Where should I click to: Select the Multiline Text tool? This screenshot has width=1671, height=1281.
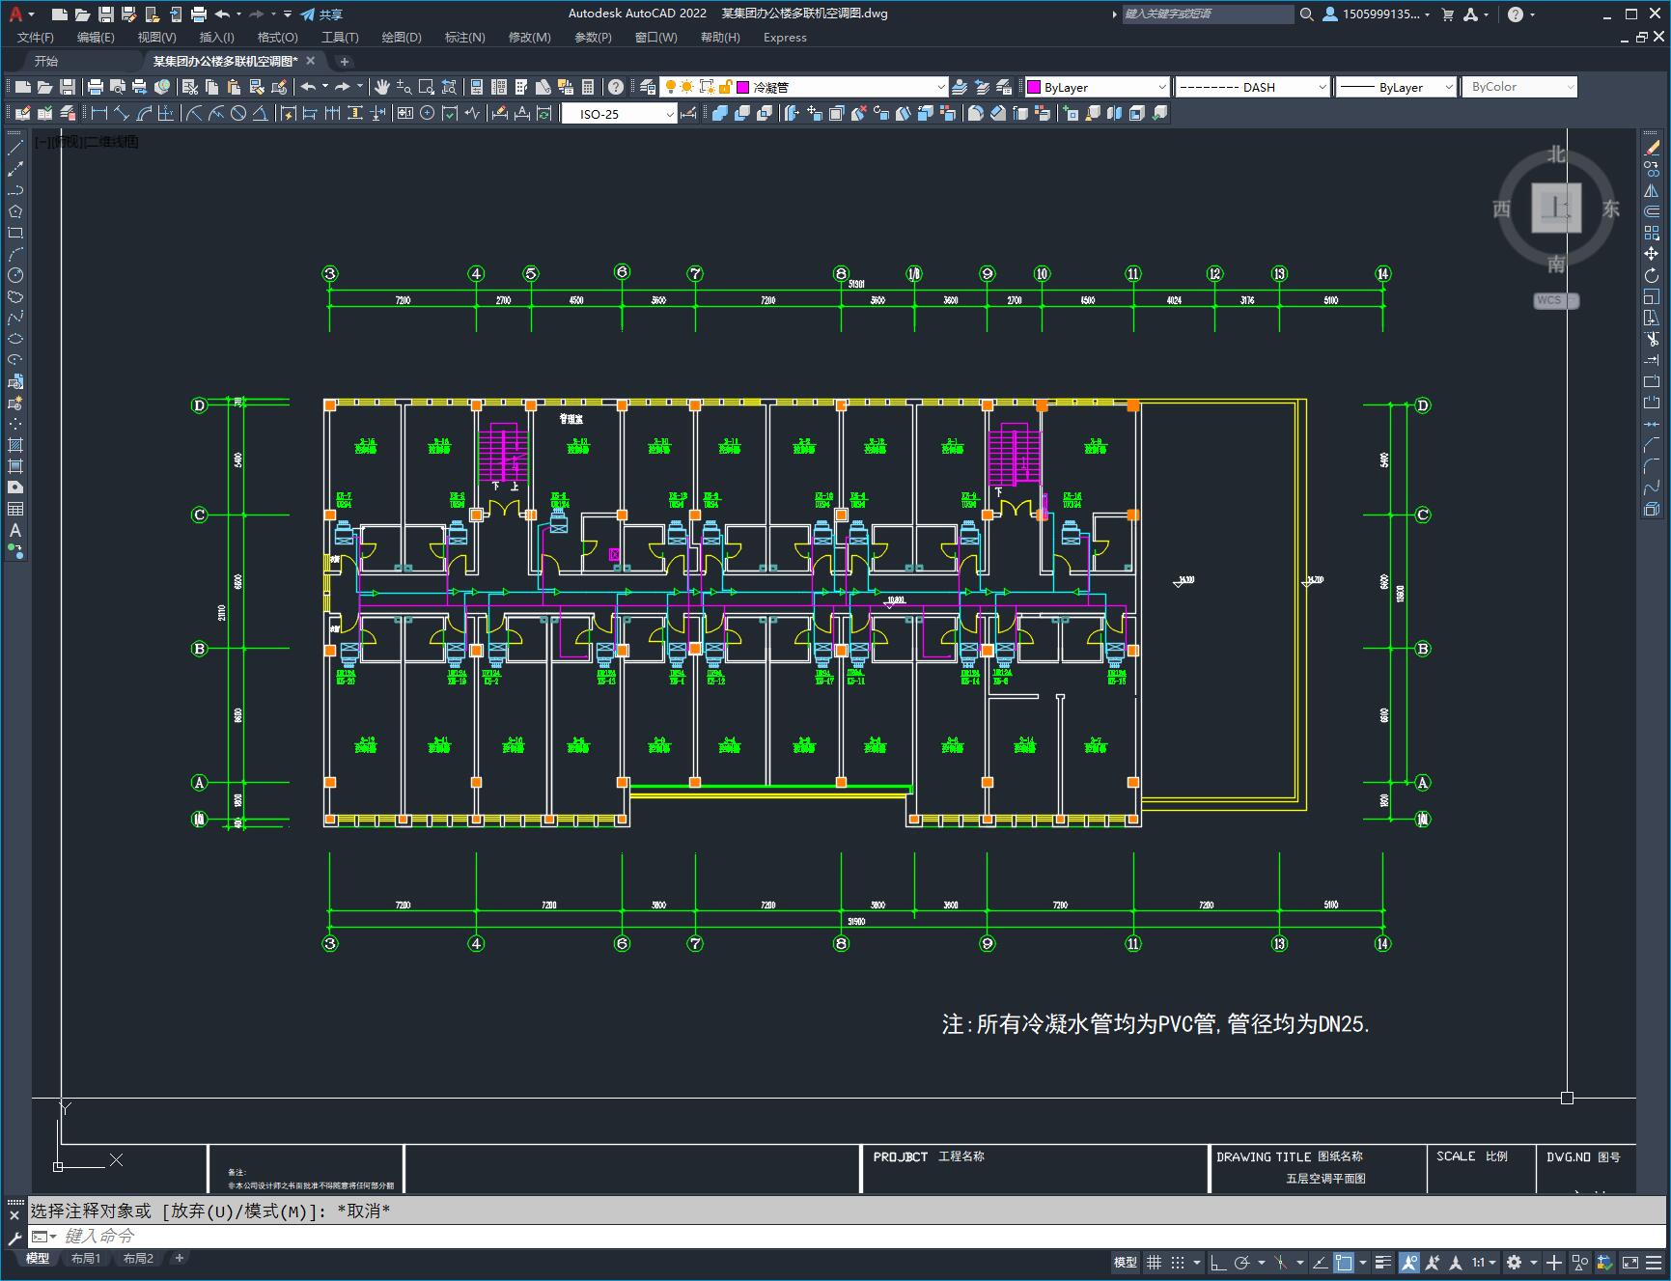(x=15, y=530)
